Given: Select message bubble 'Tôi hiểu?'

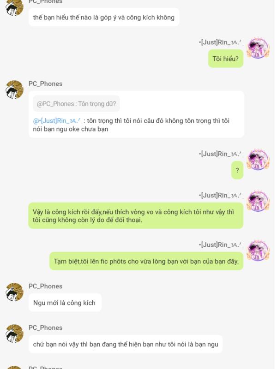Looking at the screenshot, I should click(x=226, y=59).
